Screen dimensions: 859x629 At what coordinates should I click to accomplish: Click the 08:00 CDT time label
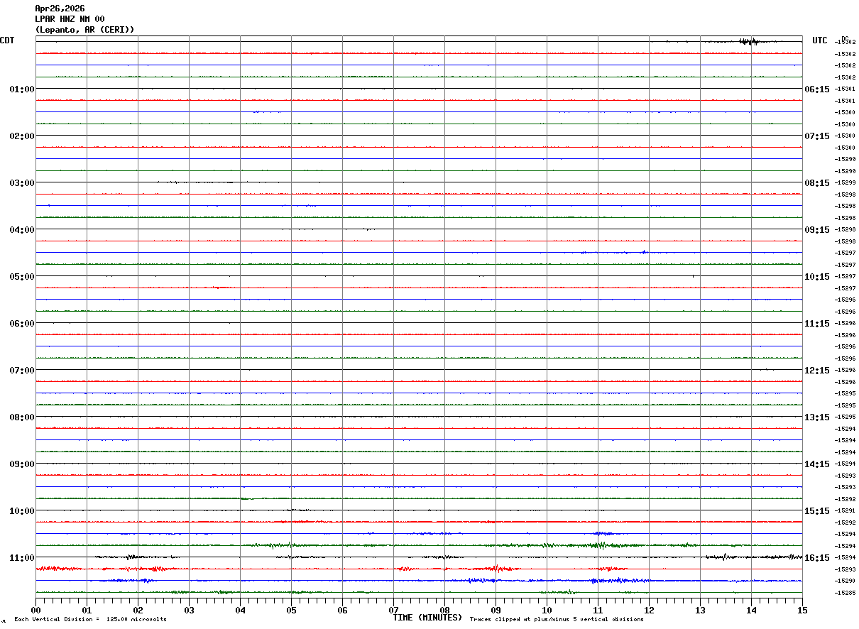[21, 417]
